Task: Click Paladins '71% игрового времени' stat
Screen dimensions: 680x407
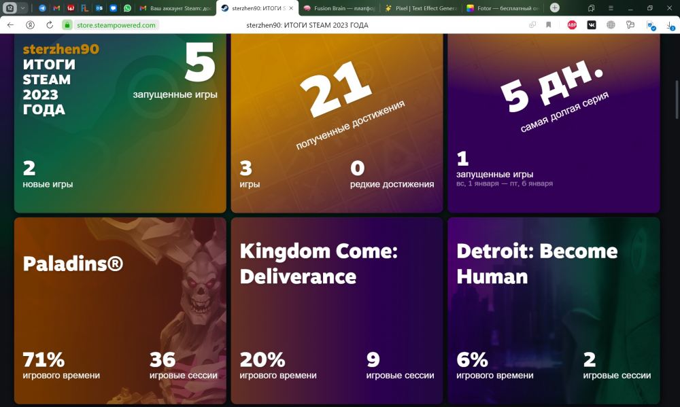Action: click(61, 365)
